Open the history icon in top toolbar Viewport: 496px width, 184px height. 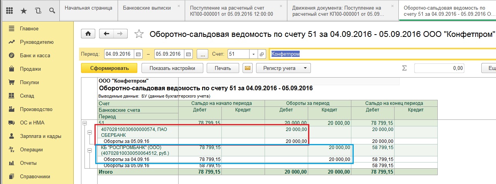click(x=38, y=10)
